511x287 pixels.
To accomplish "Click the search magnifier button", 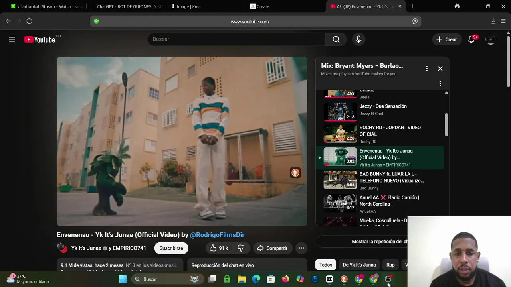I will click(336, 39).
